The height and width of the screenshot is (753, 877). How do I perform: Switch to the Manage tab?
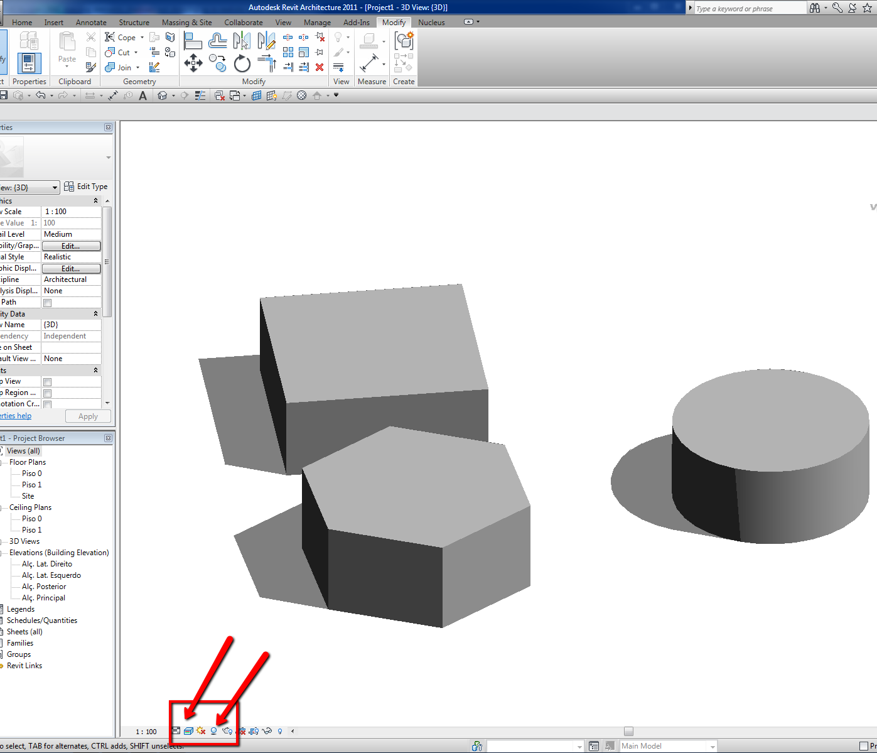[317, 23]
